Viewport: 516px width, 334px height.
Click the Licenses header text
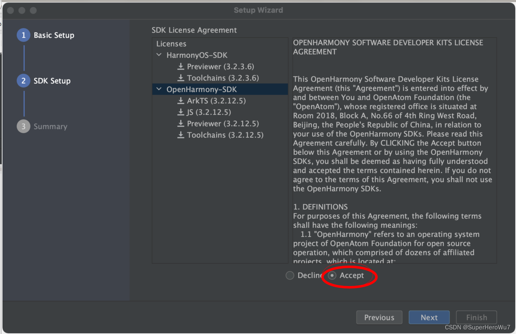coord(171,44)
